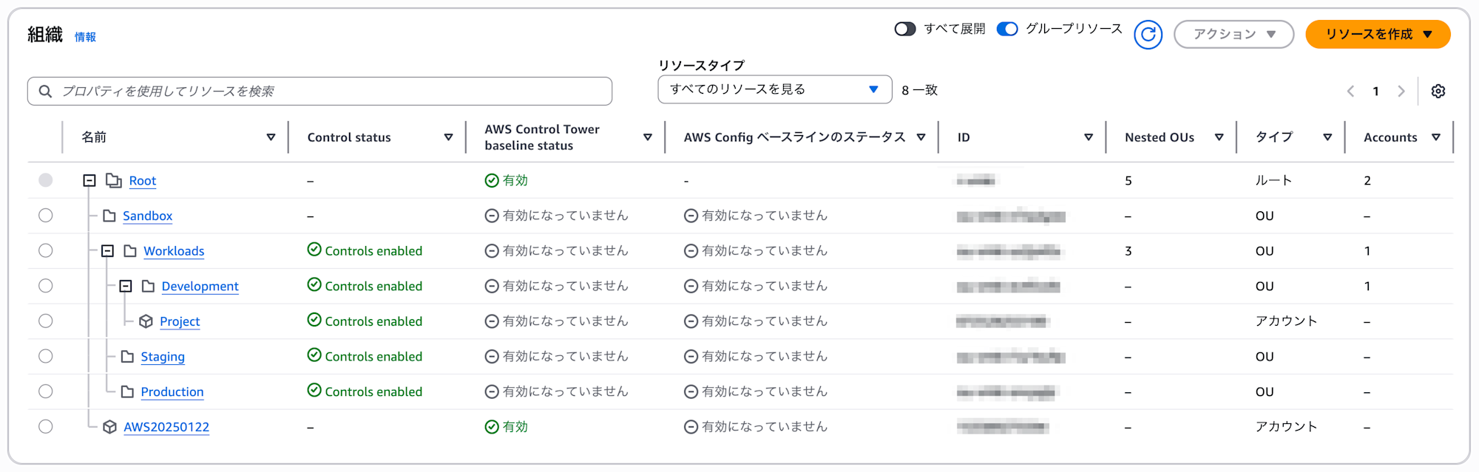Image resolution: width=1479 pixels, height=472 pixels.
Task: Toggle the グループリソース switch
Action: [x=1007, y=29]
